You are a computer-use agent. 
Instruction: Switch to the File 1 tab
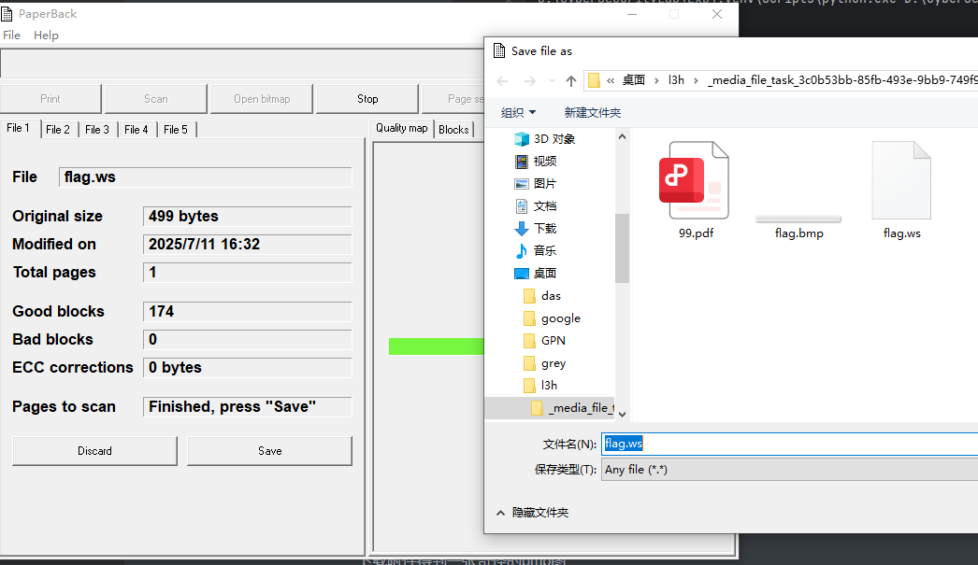pos(19,128)
